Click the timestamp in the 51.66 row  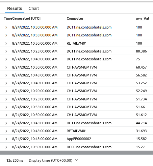tap(35, 107)
